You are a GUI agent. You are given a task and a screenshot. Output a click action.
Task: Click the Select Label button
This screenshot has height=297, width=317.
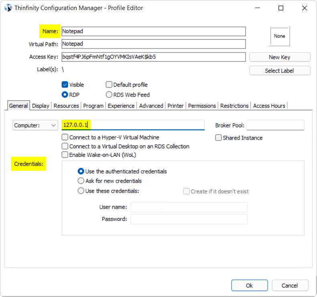coord(280,71)
